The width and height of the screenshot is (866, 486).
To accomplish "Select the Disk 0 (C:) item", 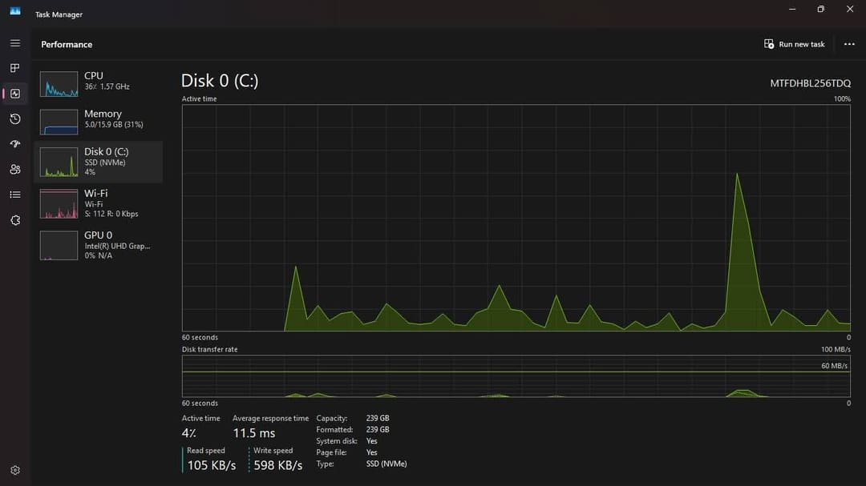I will click(x=99, y=162).
